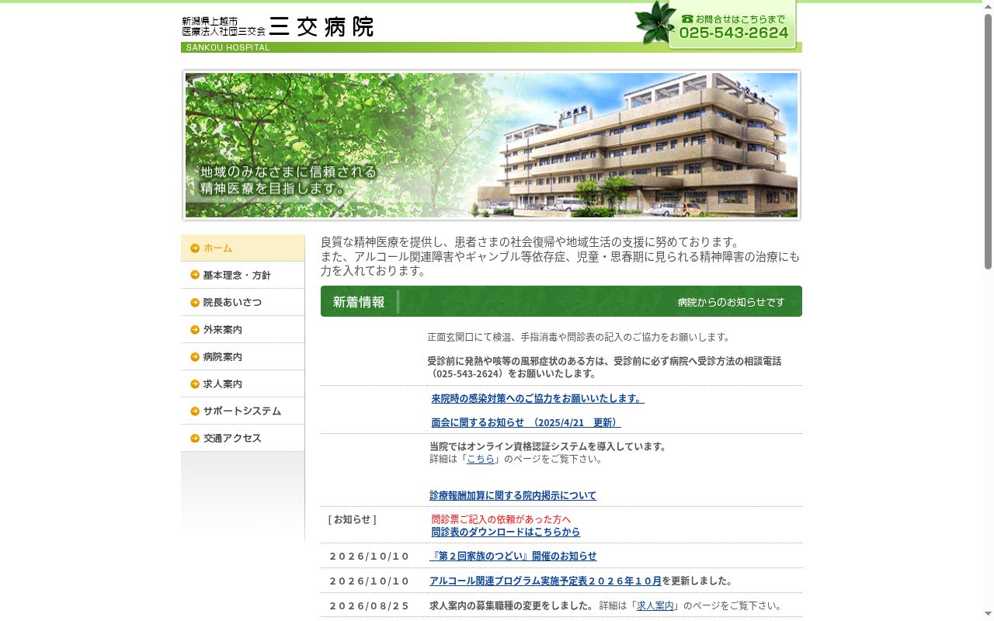
Task: Click the vertical page scrollbar thumb
Action: (988, 141)
